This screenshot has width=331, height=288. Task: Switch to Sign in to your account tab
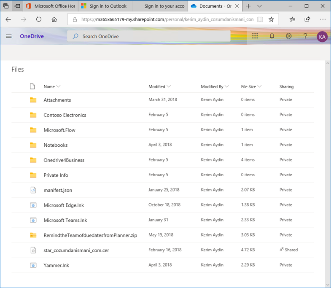tap(160, 6)
